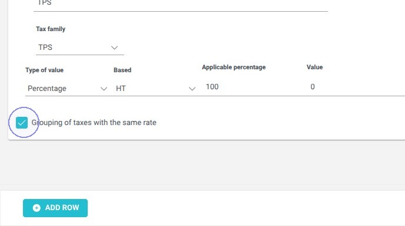Click the 'Tax family' label
The width and height of the screenshot is (405, 226).
click(x=51, y=29)
